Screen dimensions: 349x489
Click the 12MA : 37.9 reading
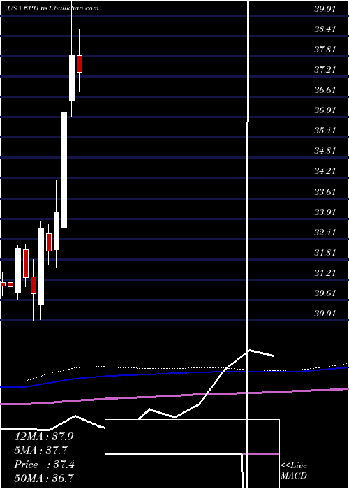43,437
